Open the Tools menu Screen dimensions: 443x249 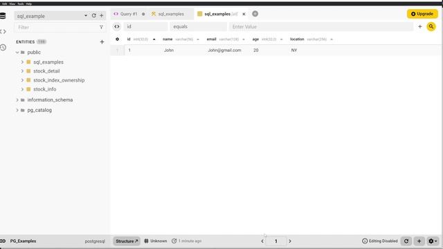tap(21, 4)
